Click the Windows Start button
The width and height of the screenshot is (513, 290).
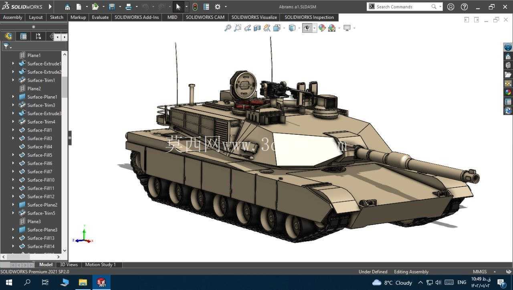point(8,282)
